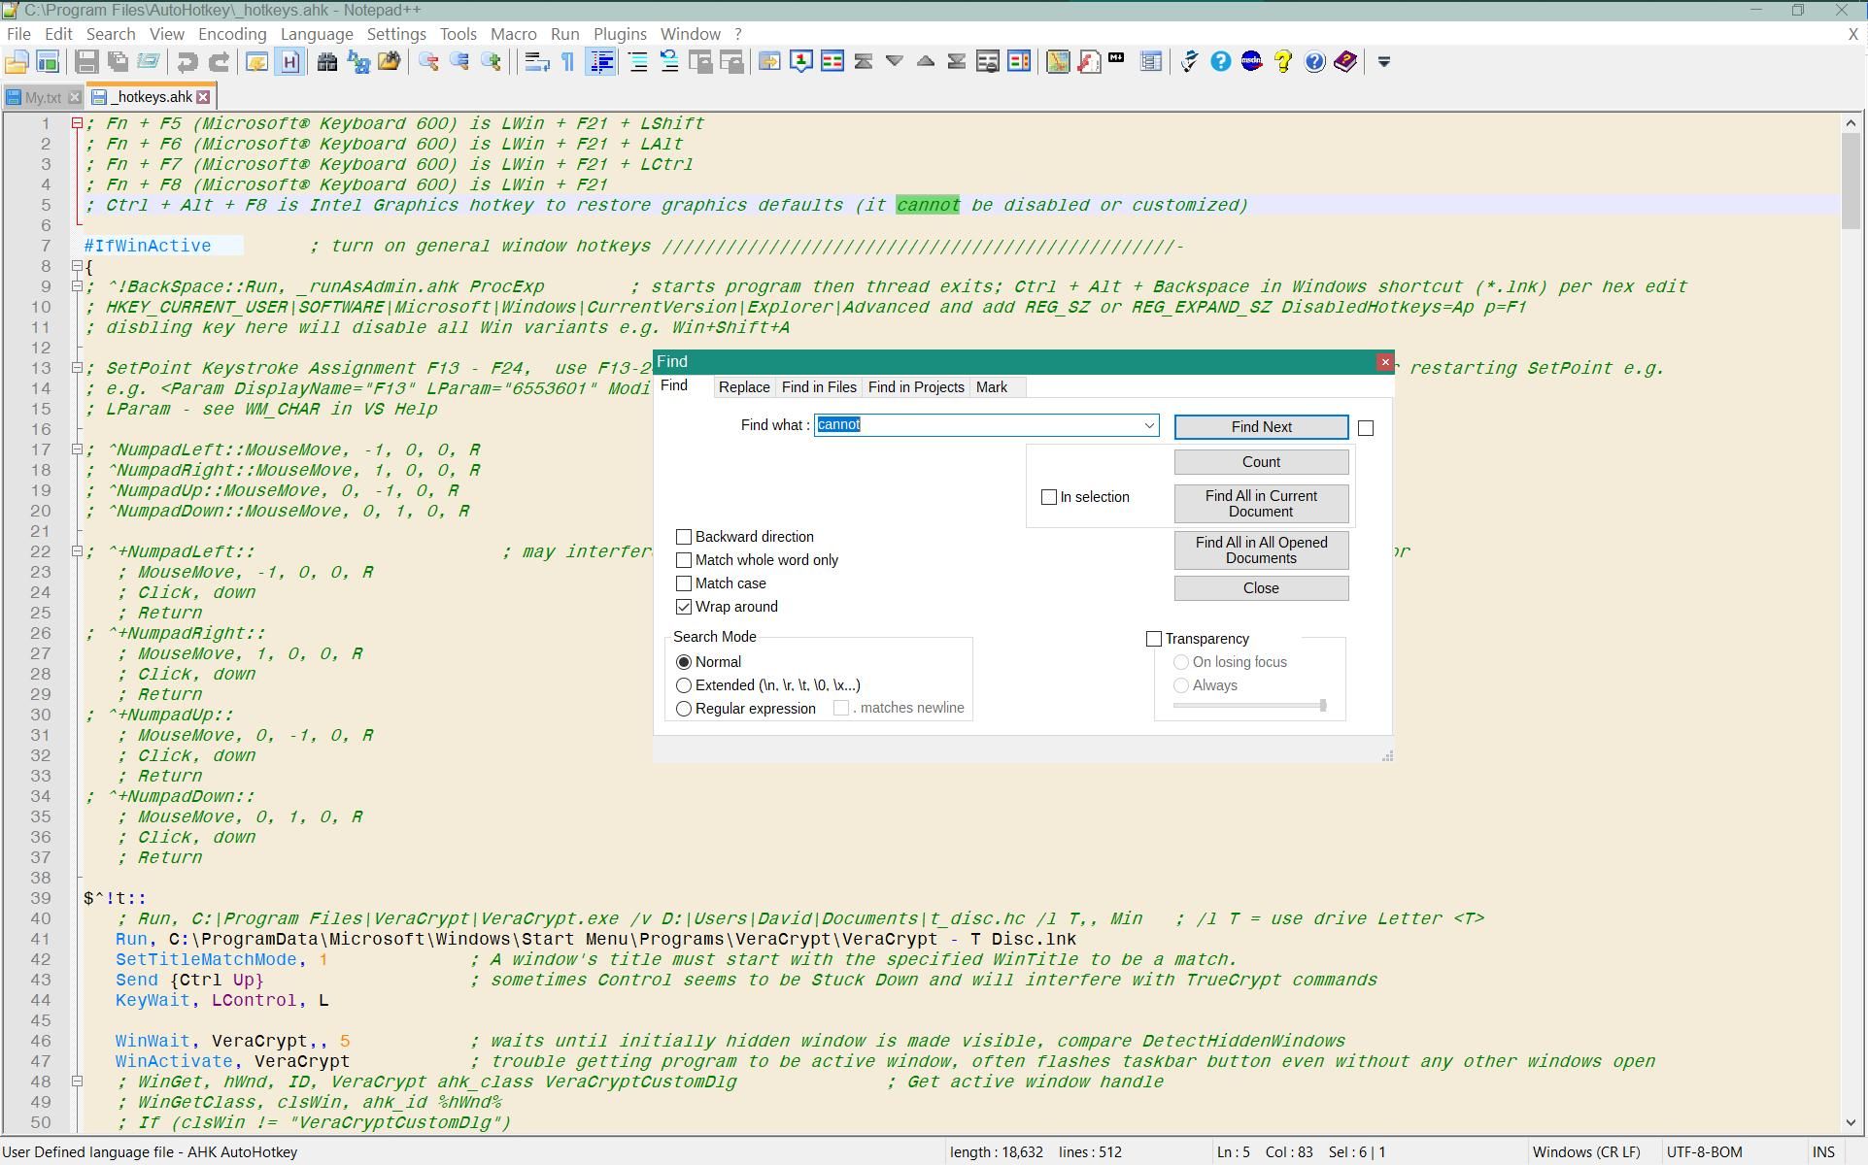This screenshot has width=1868, height=1165.
Task: Click the yellow question mark toolbar icon
Action: 1283,62
